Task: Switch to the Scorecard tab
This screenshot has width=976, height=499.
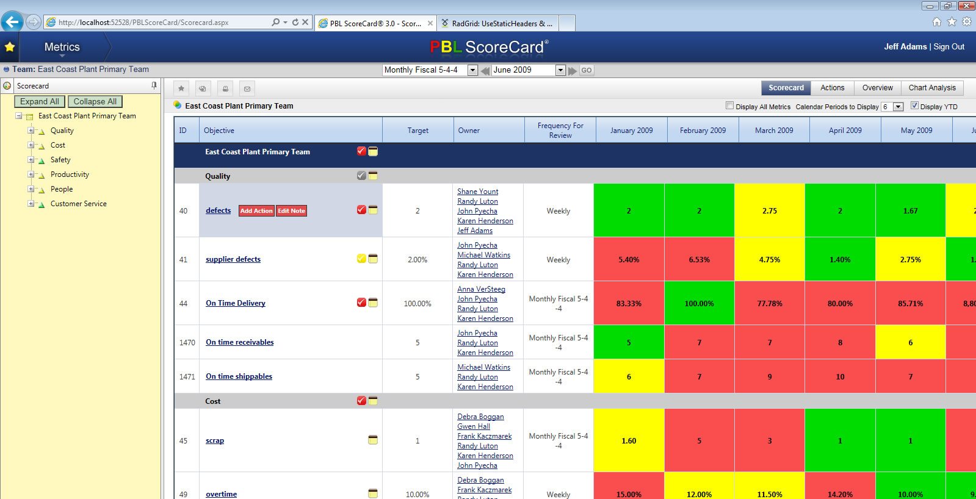Action: tap(786, 88)
